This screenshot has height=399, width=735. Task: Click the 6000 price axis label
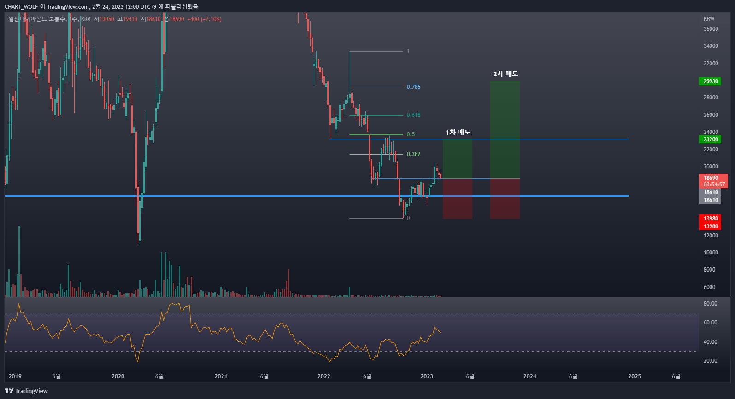coord(709,287)
